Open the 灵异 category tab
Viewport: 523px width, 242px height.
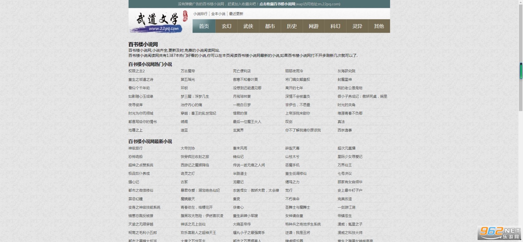pos(357,26)
